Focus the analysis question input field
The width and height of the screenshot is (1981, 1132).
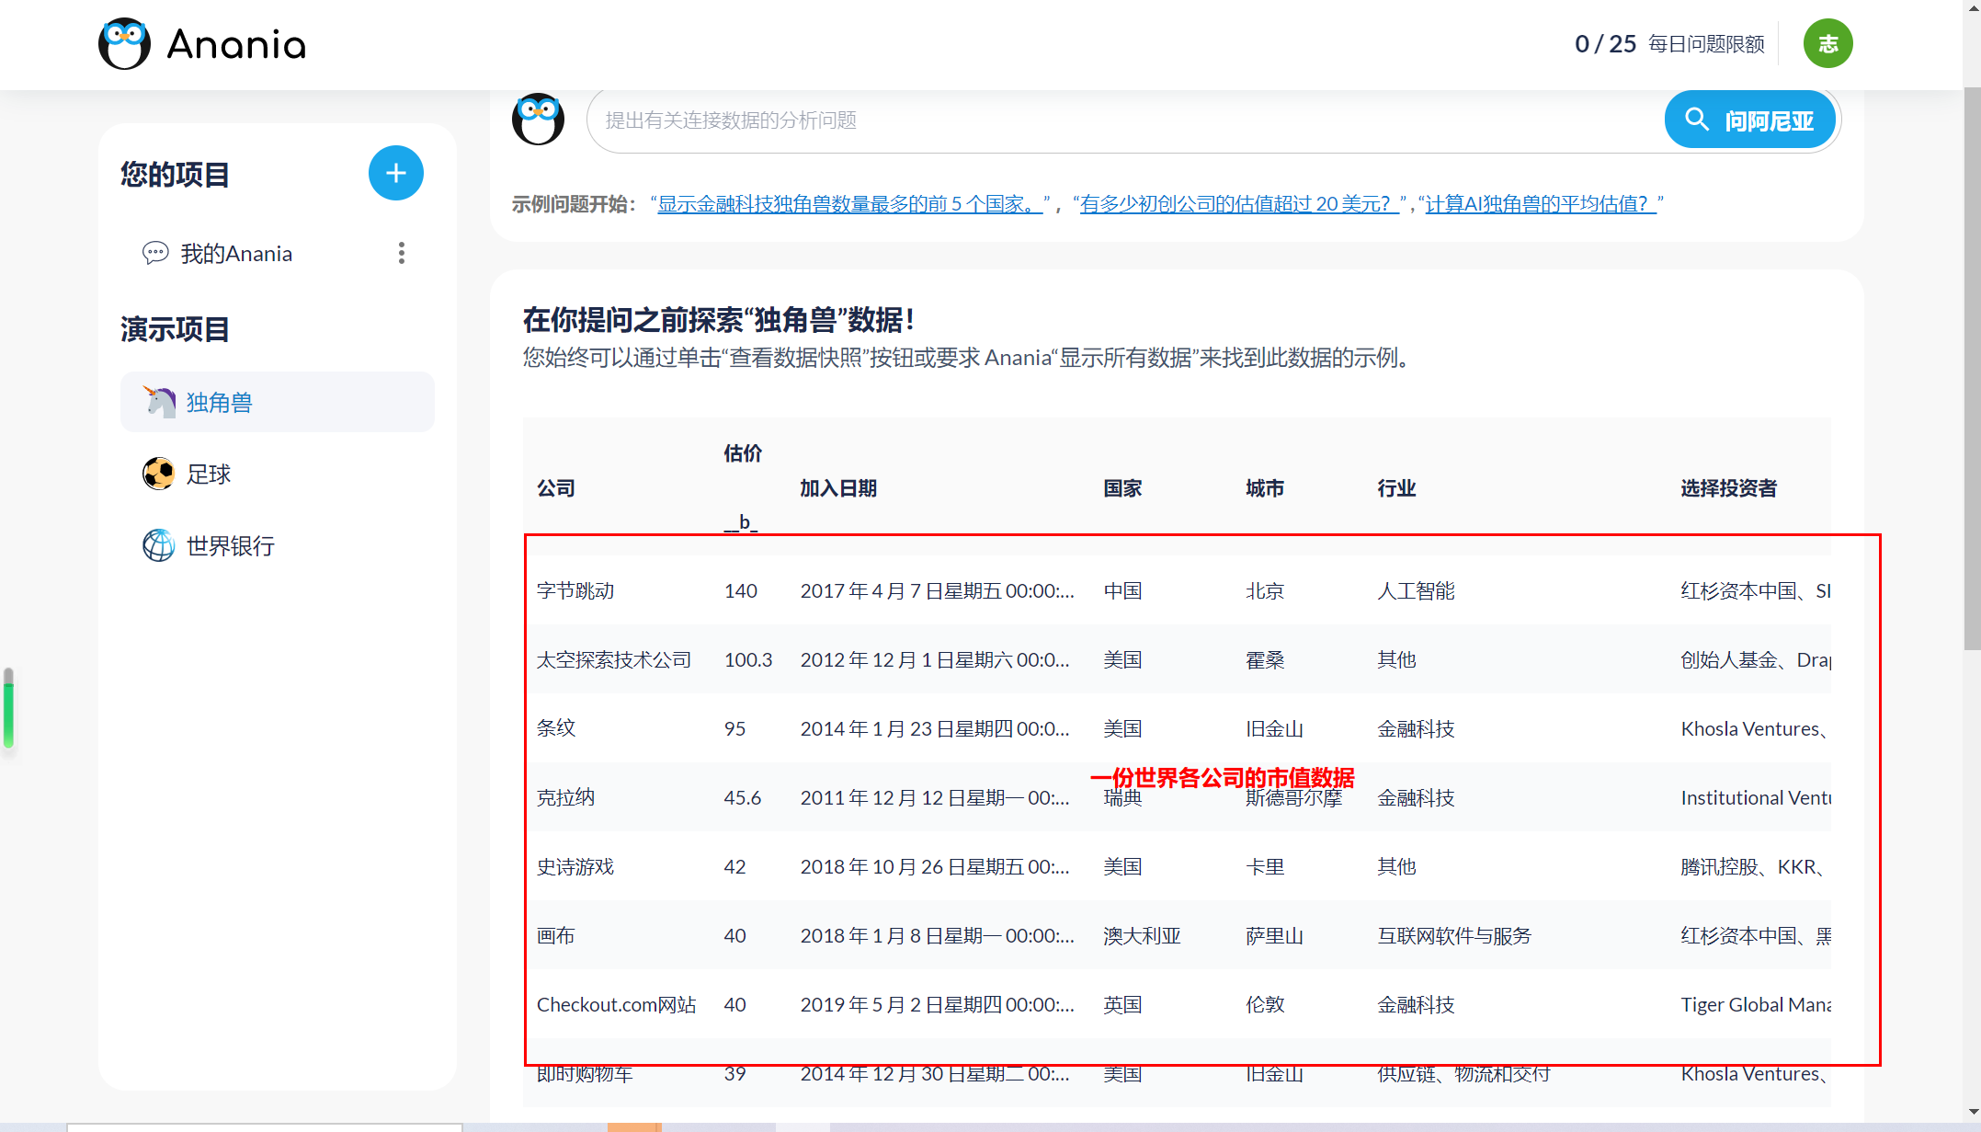click(1121, 120)
